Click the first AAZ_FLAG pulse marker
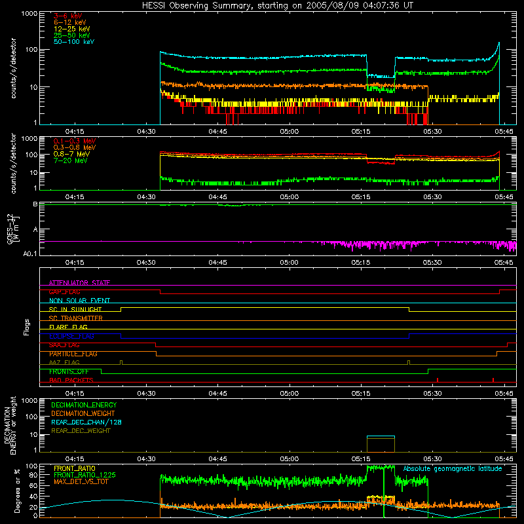Image resolution: width=524 pixels, height=524 pixels. tap(121, 363)
